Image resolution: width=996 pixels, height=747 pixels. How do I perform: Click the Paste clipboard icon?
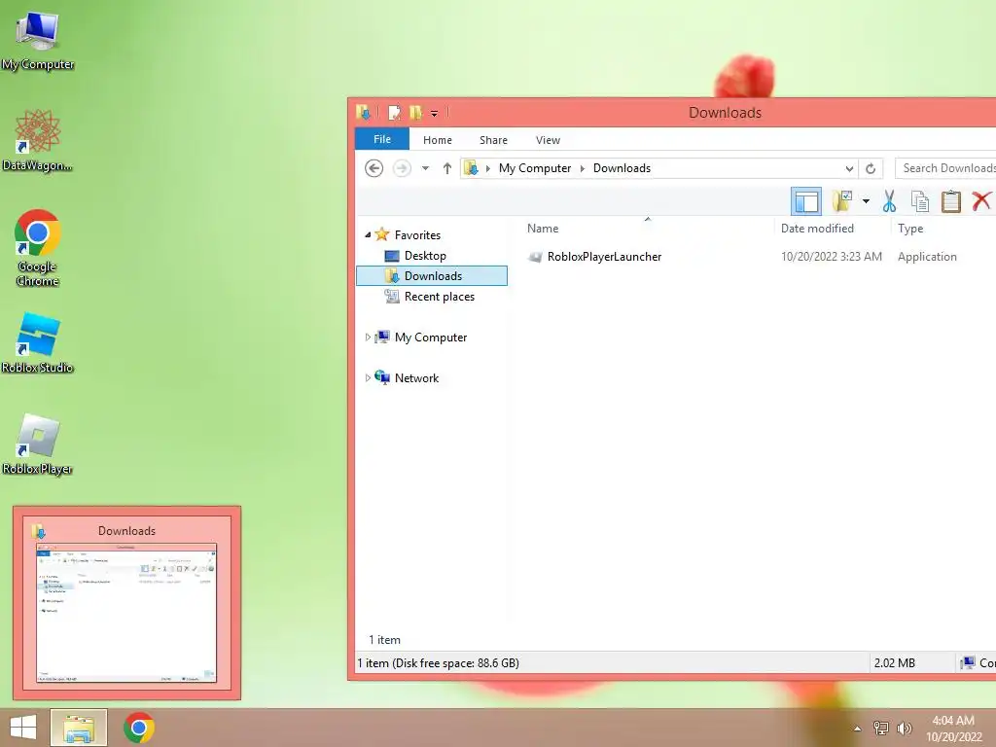(x=951, y=201)
